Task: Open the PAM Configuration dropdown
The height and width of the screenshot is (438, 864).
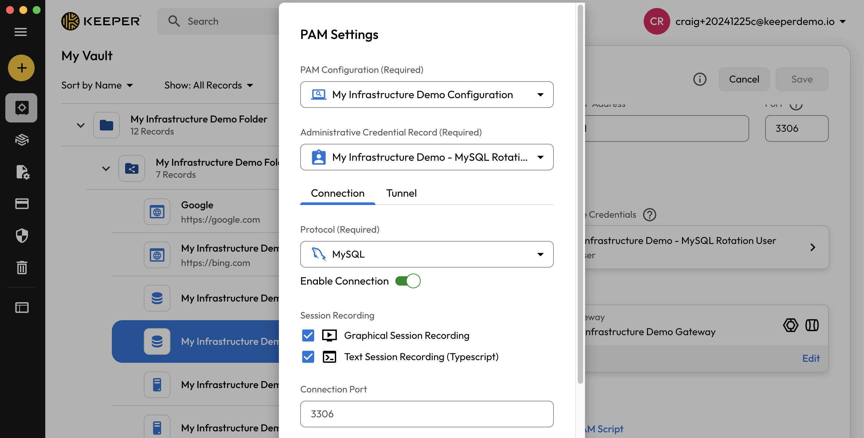Action: pyautogui.click(x=427, y=95)
